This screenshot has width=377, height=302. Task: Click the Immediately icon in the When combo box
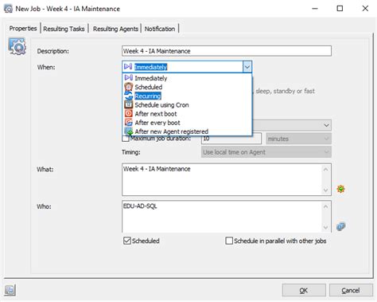(x=128, y=66)
